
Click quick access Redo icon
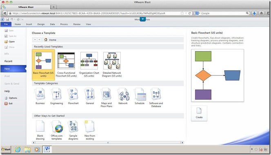point(18,19)
